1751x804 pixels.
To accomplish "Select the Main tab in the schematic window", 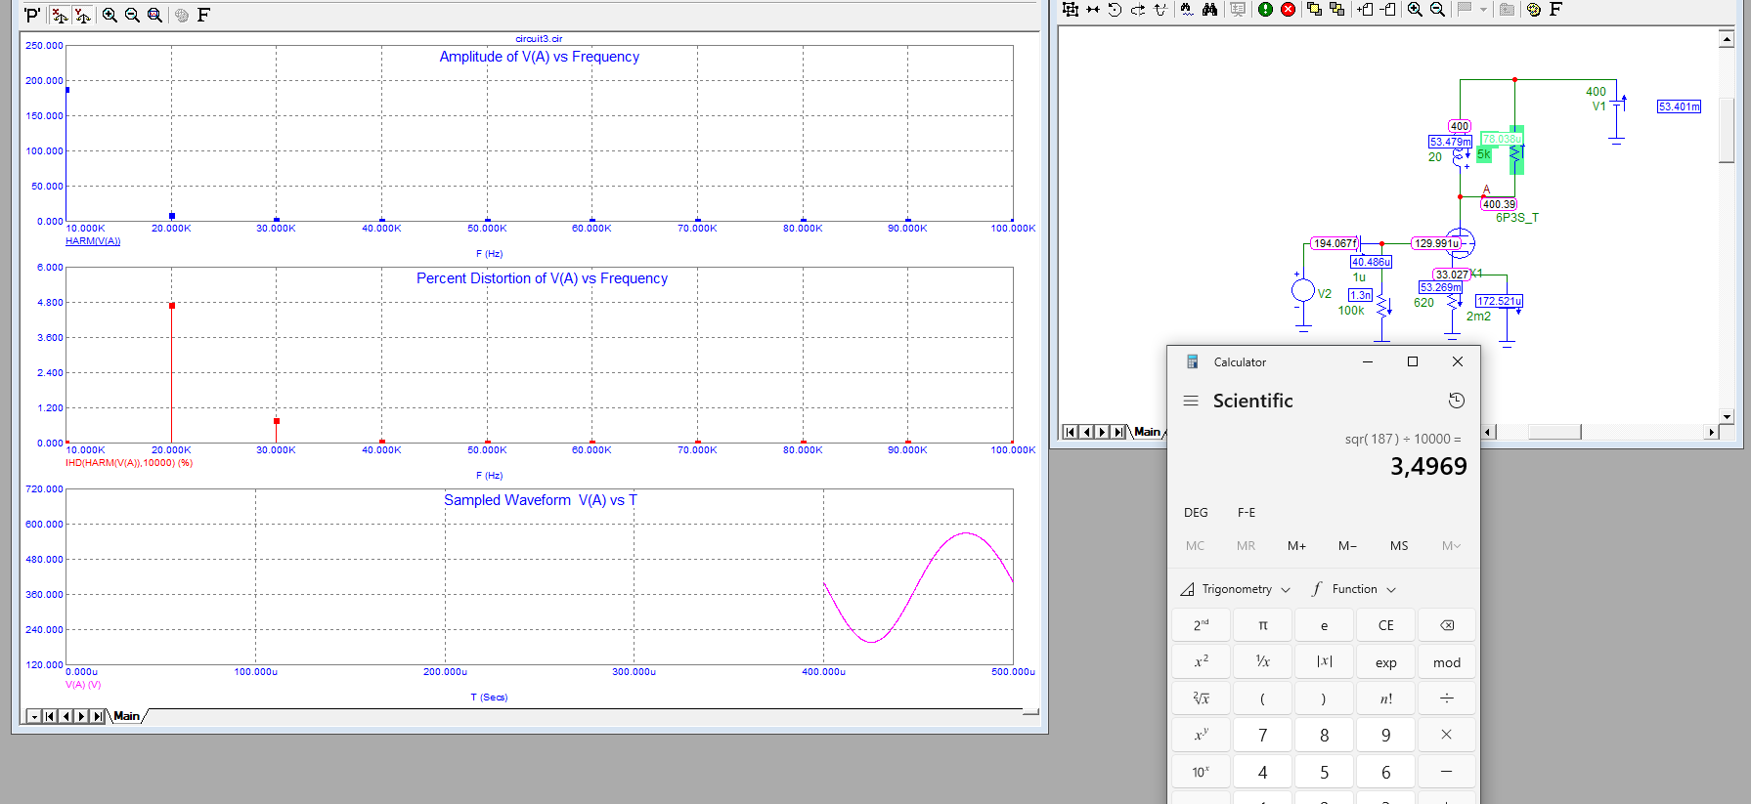I will click(x=1147, y=432).
